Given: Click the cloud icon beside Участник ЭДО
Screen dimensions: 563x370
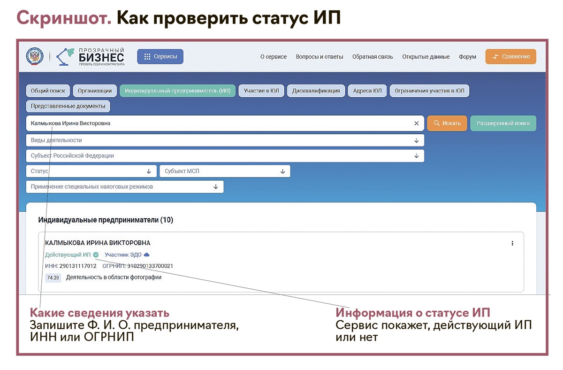Looking at the screenshot, I should tap(146, 255).
